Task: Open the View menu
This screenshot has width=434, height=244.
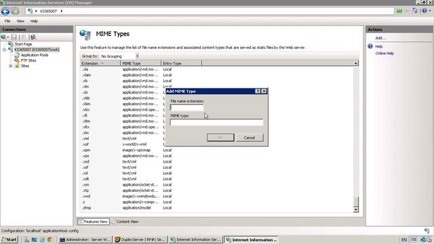Action: pyautogui.click(x=20, y=21)
